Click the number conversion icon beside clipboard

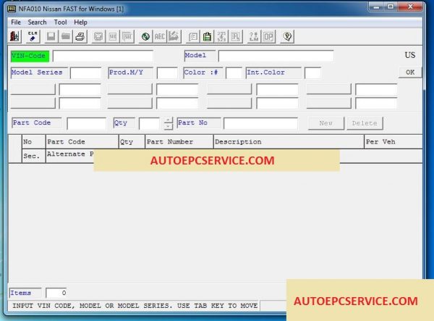click(221, 36)
